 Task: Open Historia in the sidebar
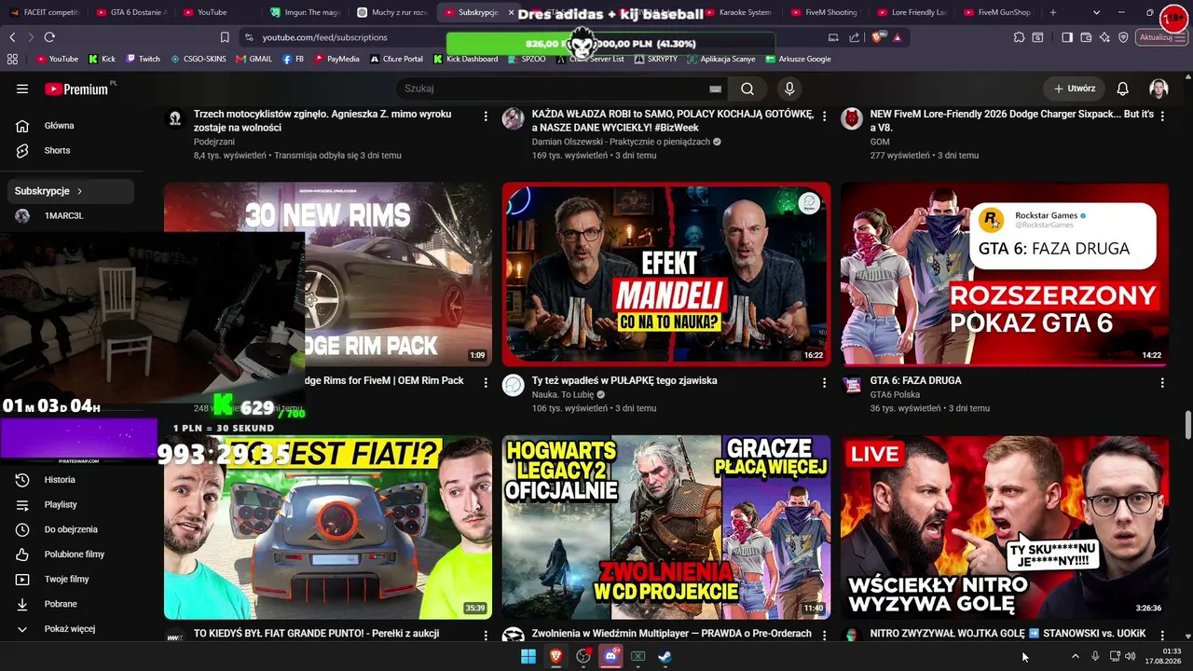[60, 480]
